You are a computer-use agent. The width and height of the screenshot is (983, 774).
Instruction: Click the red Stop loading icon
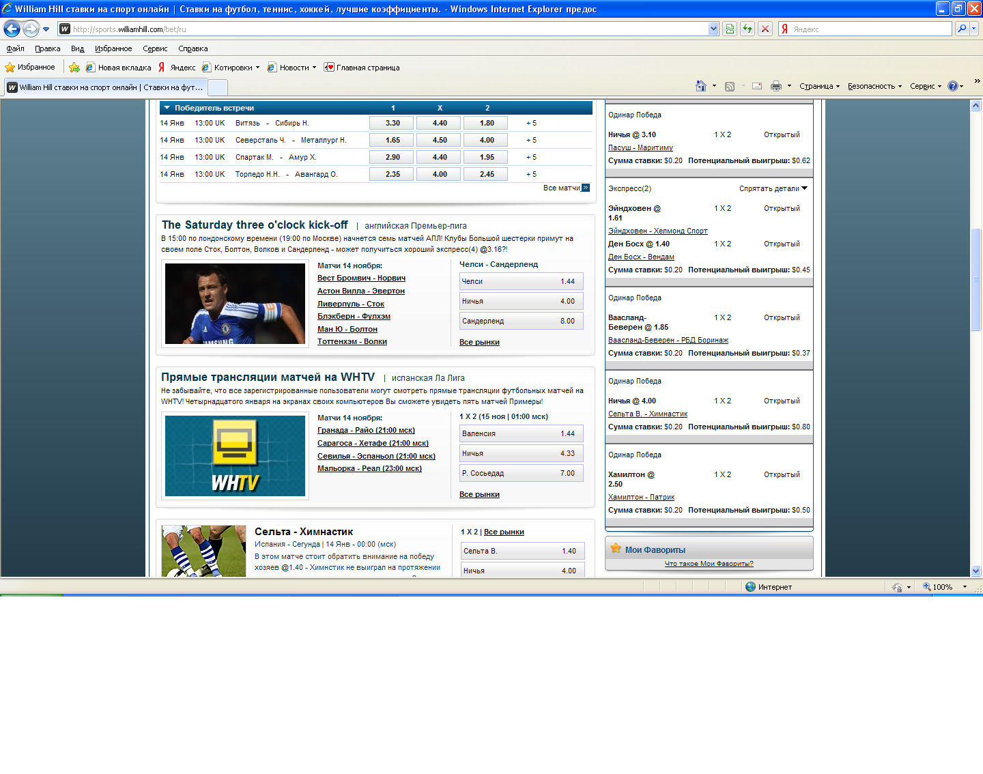pyautogui.click(x=765, y=29)
